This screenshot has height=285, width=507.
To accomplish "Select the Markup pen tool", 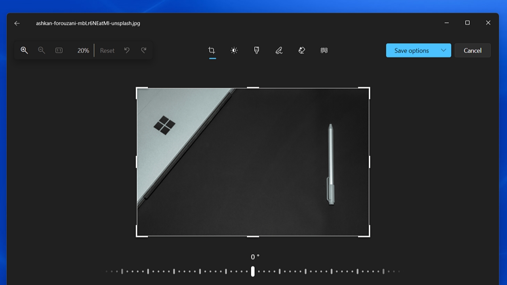I will coord(279,50).
